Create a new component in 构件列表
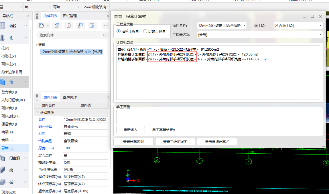329x194 pixels. point(41,25)
